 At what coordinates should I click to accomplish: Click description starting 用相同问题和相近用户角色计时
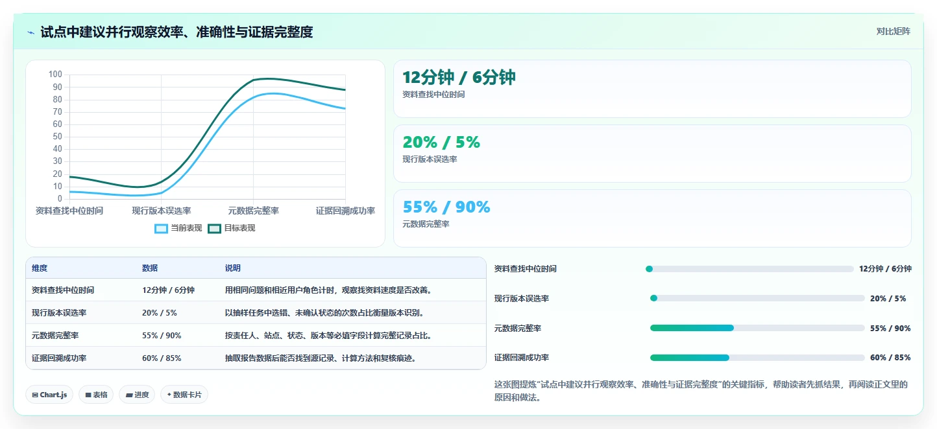coord(328,290)
